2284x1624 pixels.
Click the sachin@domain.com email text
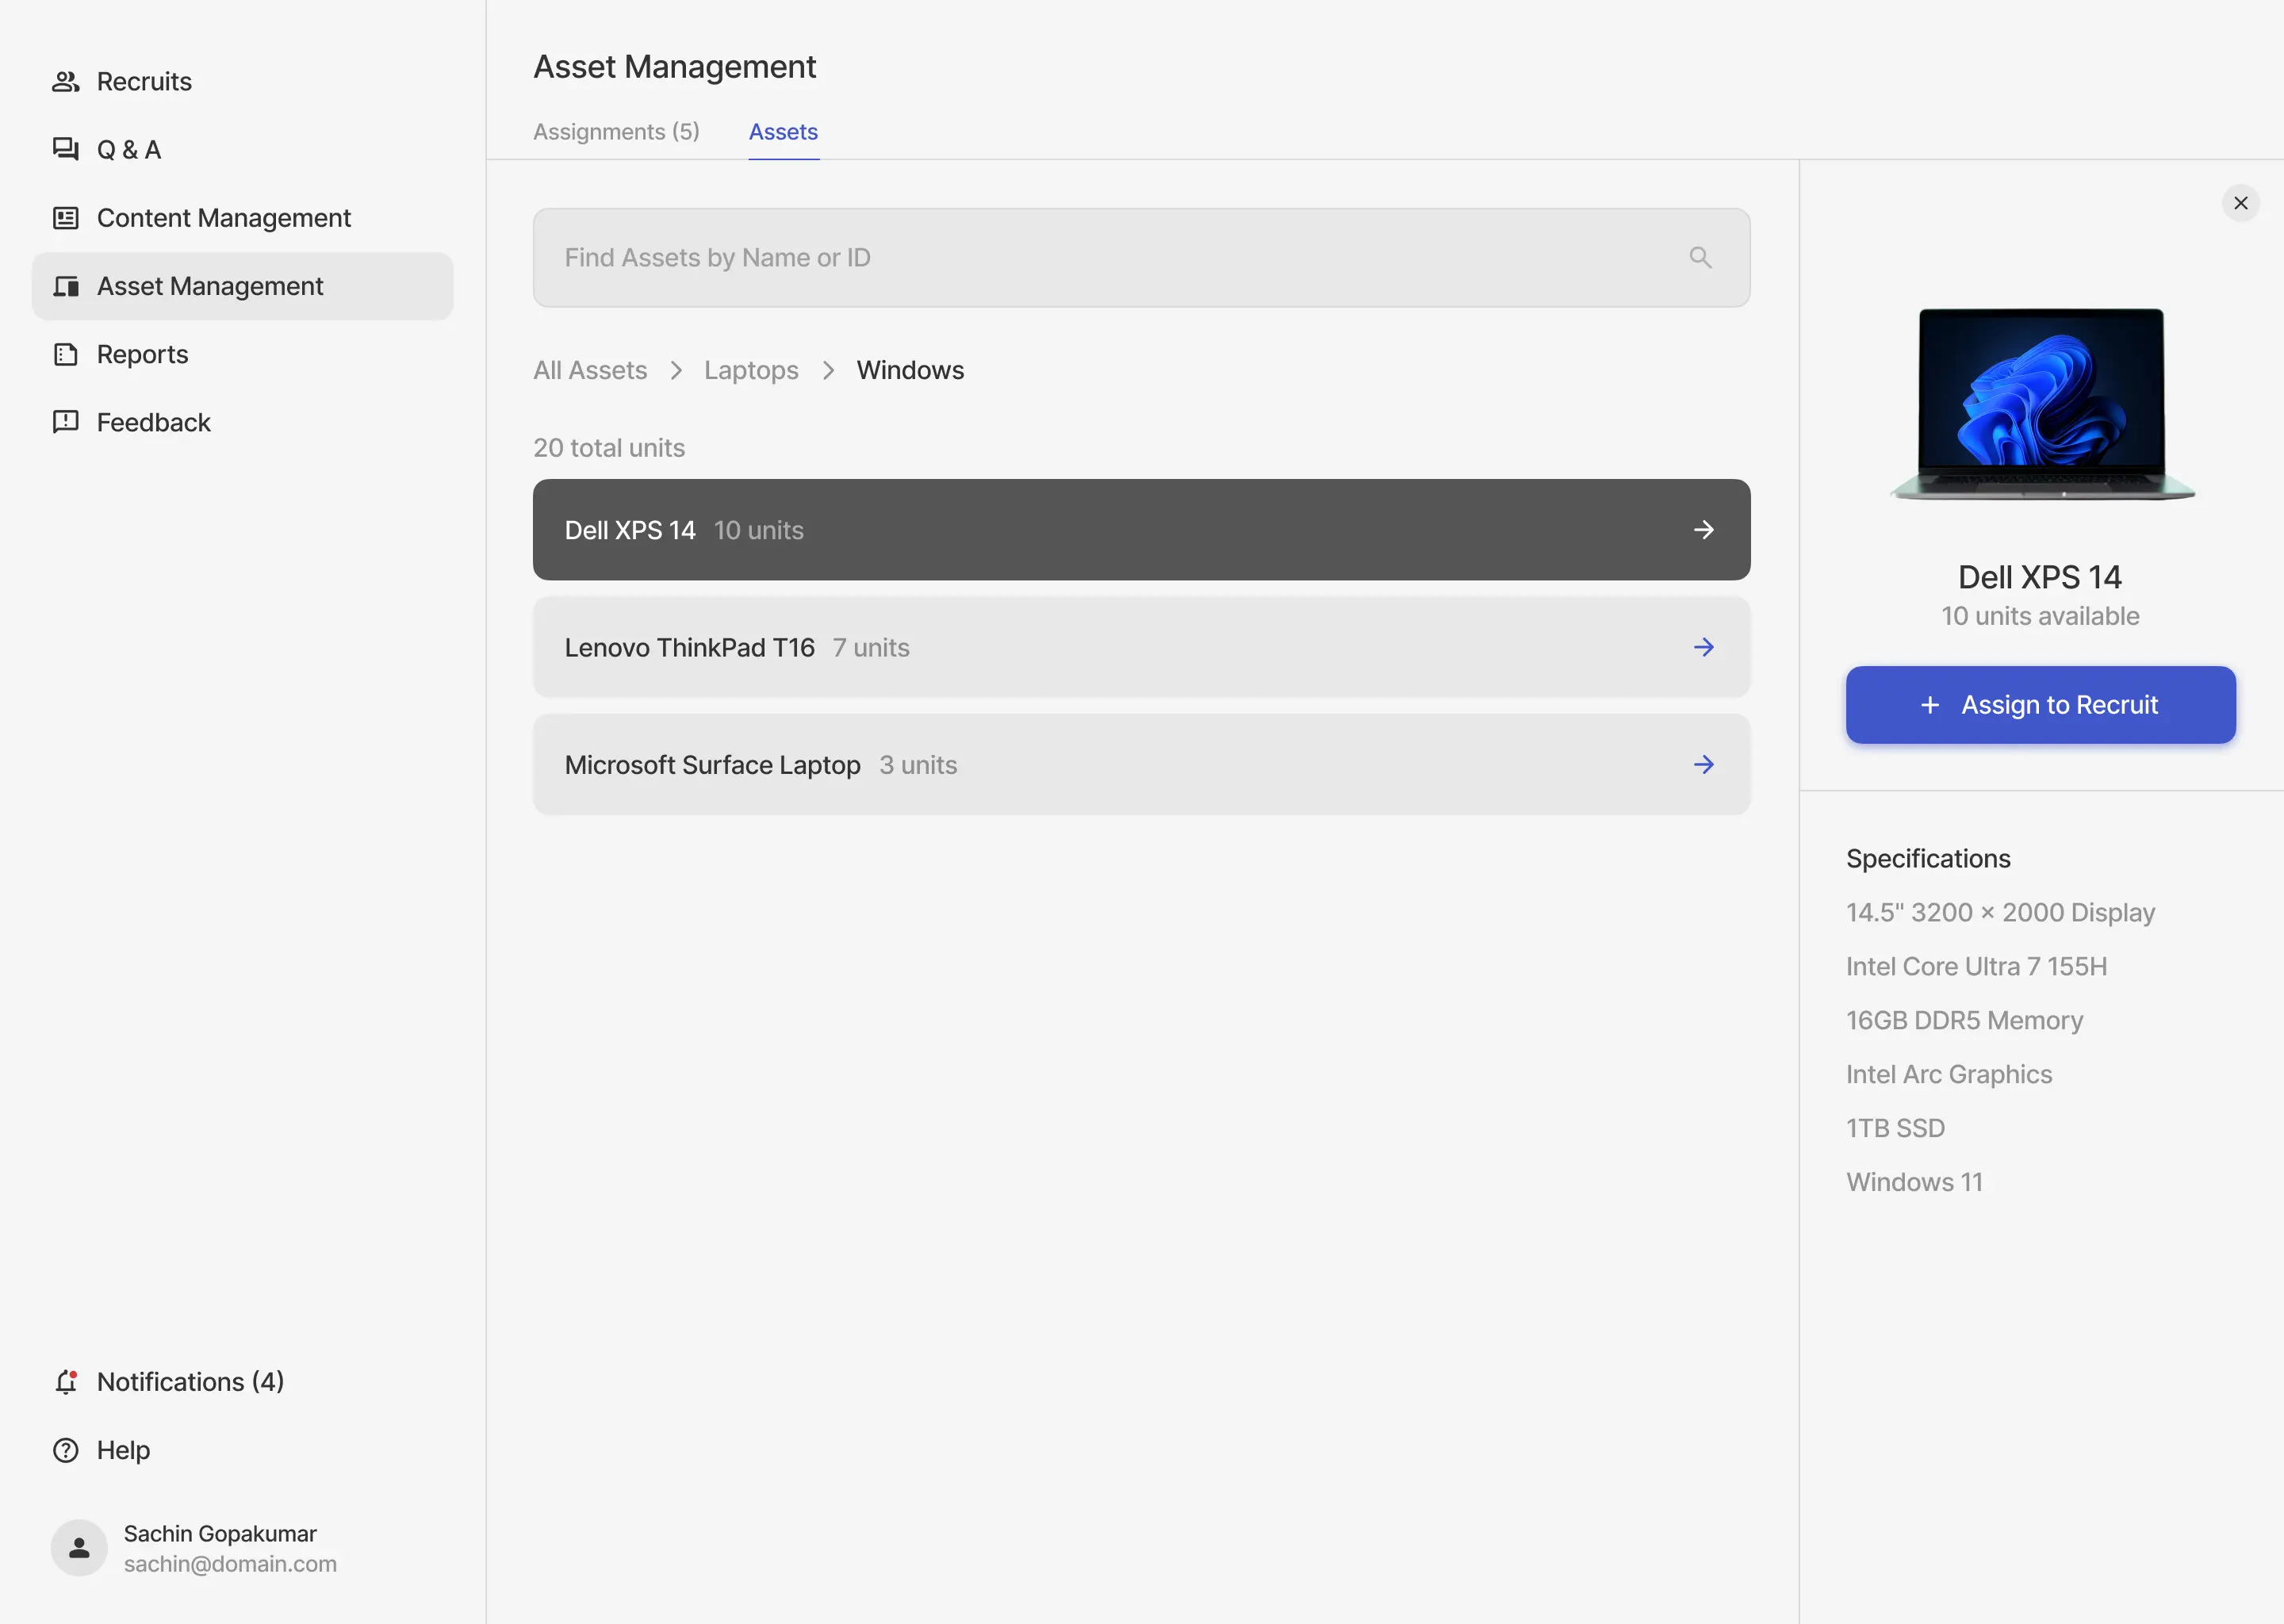coord(230,1564)
